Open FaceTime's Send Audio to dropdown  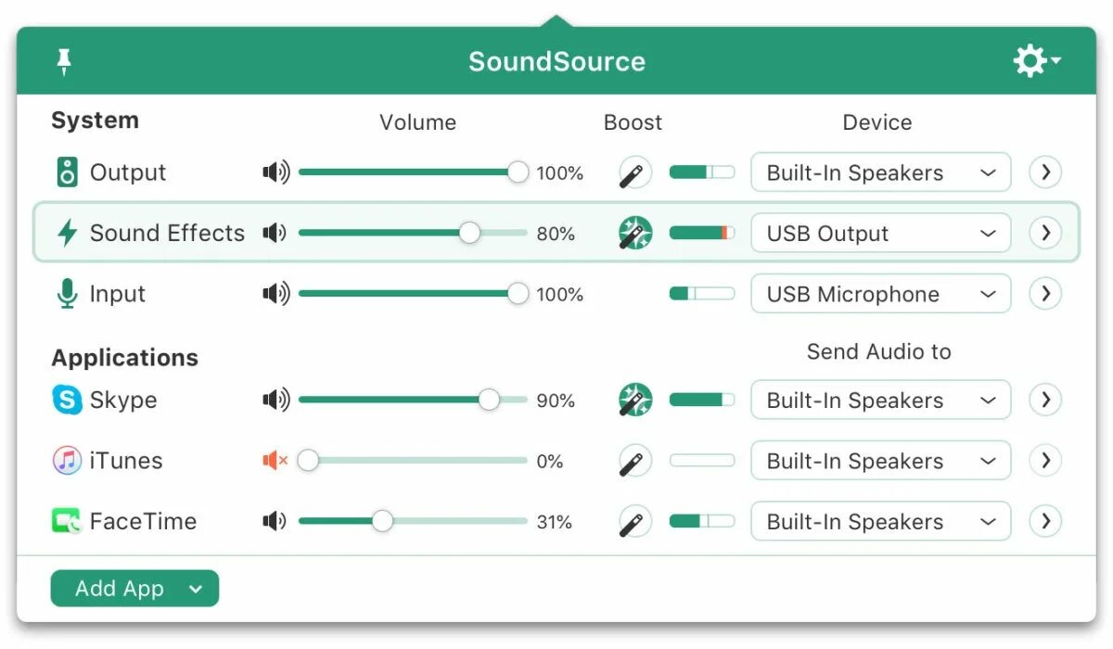point(880,521)
